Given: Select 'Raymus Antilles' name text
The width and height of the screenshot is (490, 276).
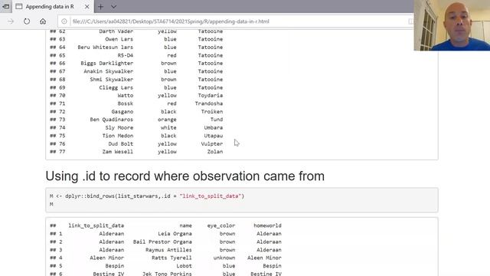Looking at the screenshot, I should point(168,250).
